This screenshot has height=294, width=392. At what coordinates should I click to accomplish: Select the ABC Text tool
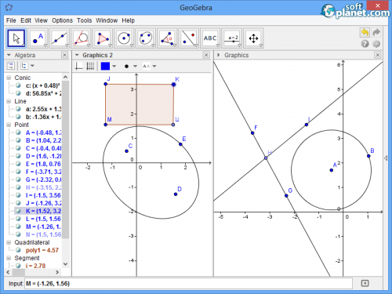pyautogui.click(x=210, y=38)
